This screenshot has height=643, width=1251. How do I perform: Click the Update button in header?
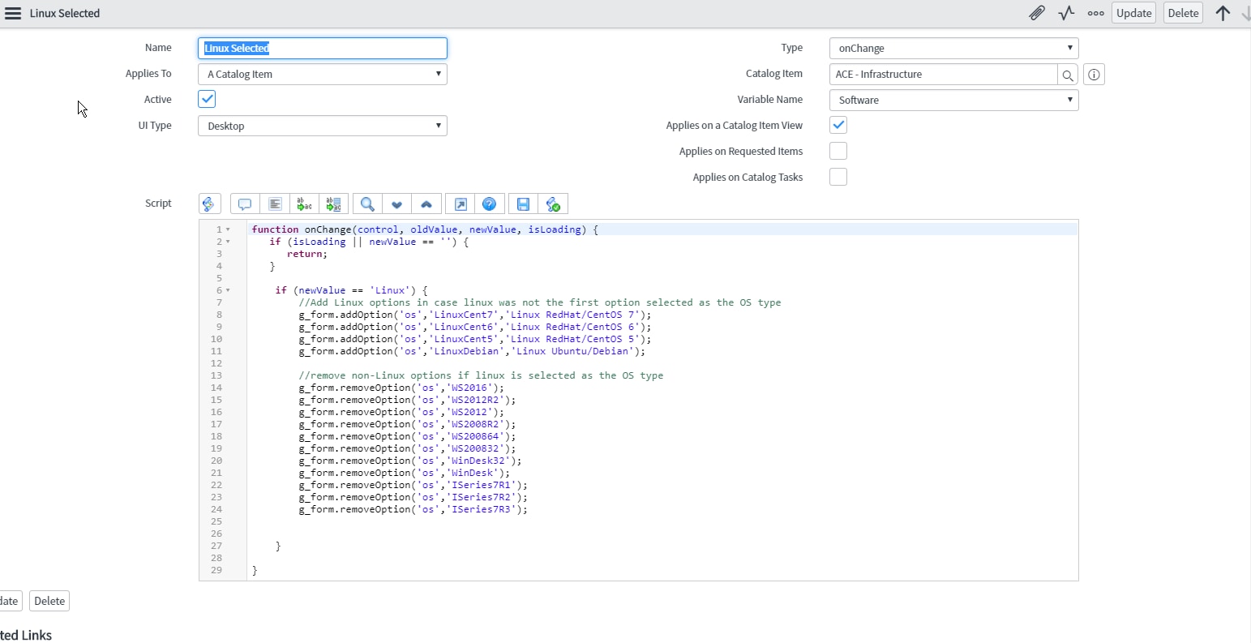click(x=1133, y=13)
